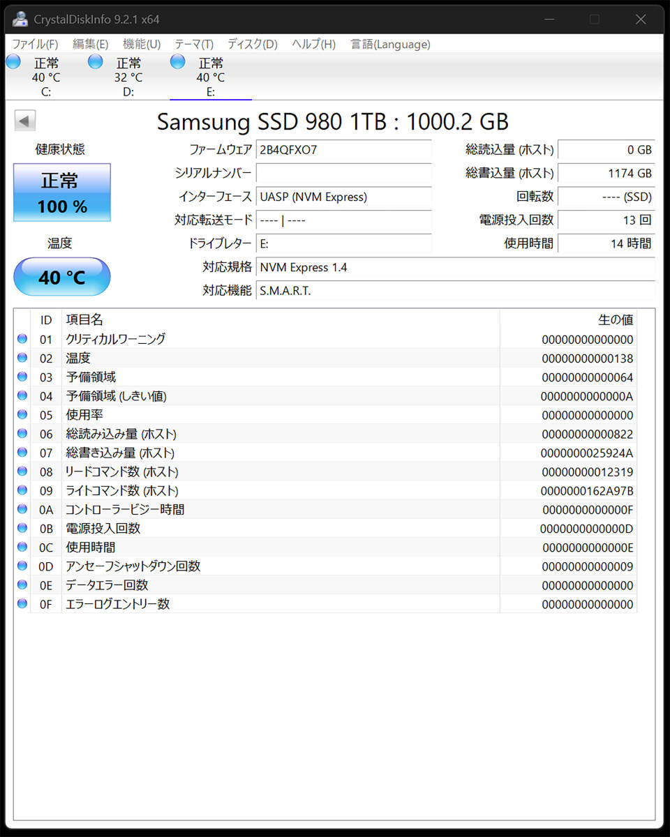Screen dimensions: 670x837
Task: Open the テーマ(T) menu
Action: (193, 44)
